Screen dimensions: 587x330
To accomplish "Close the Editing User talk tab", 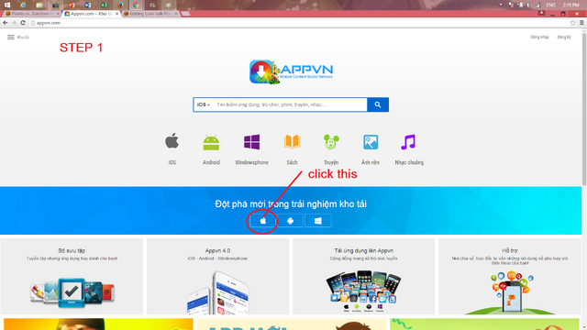I will [x=176, y=14].
